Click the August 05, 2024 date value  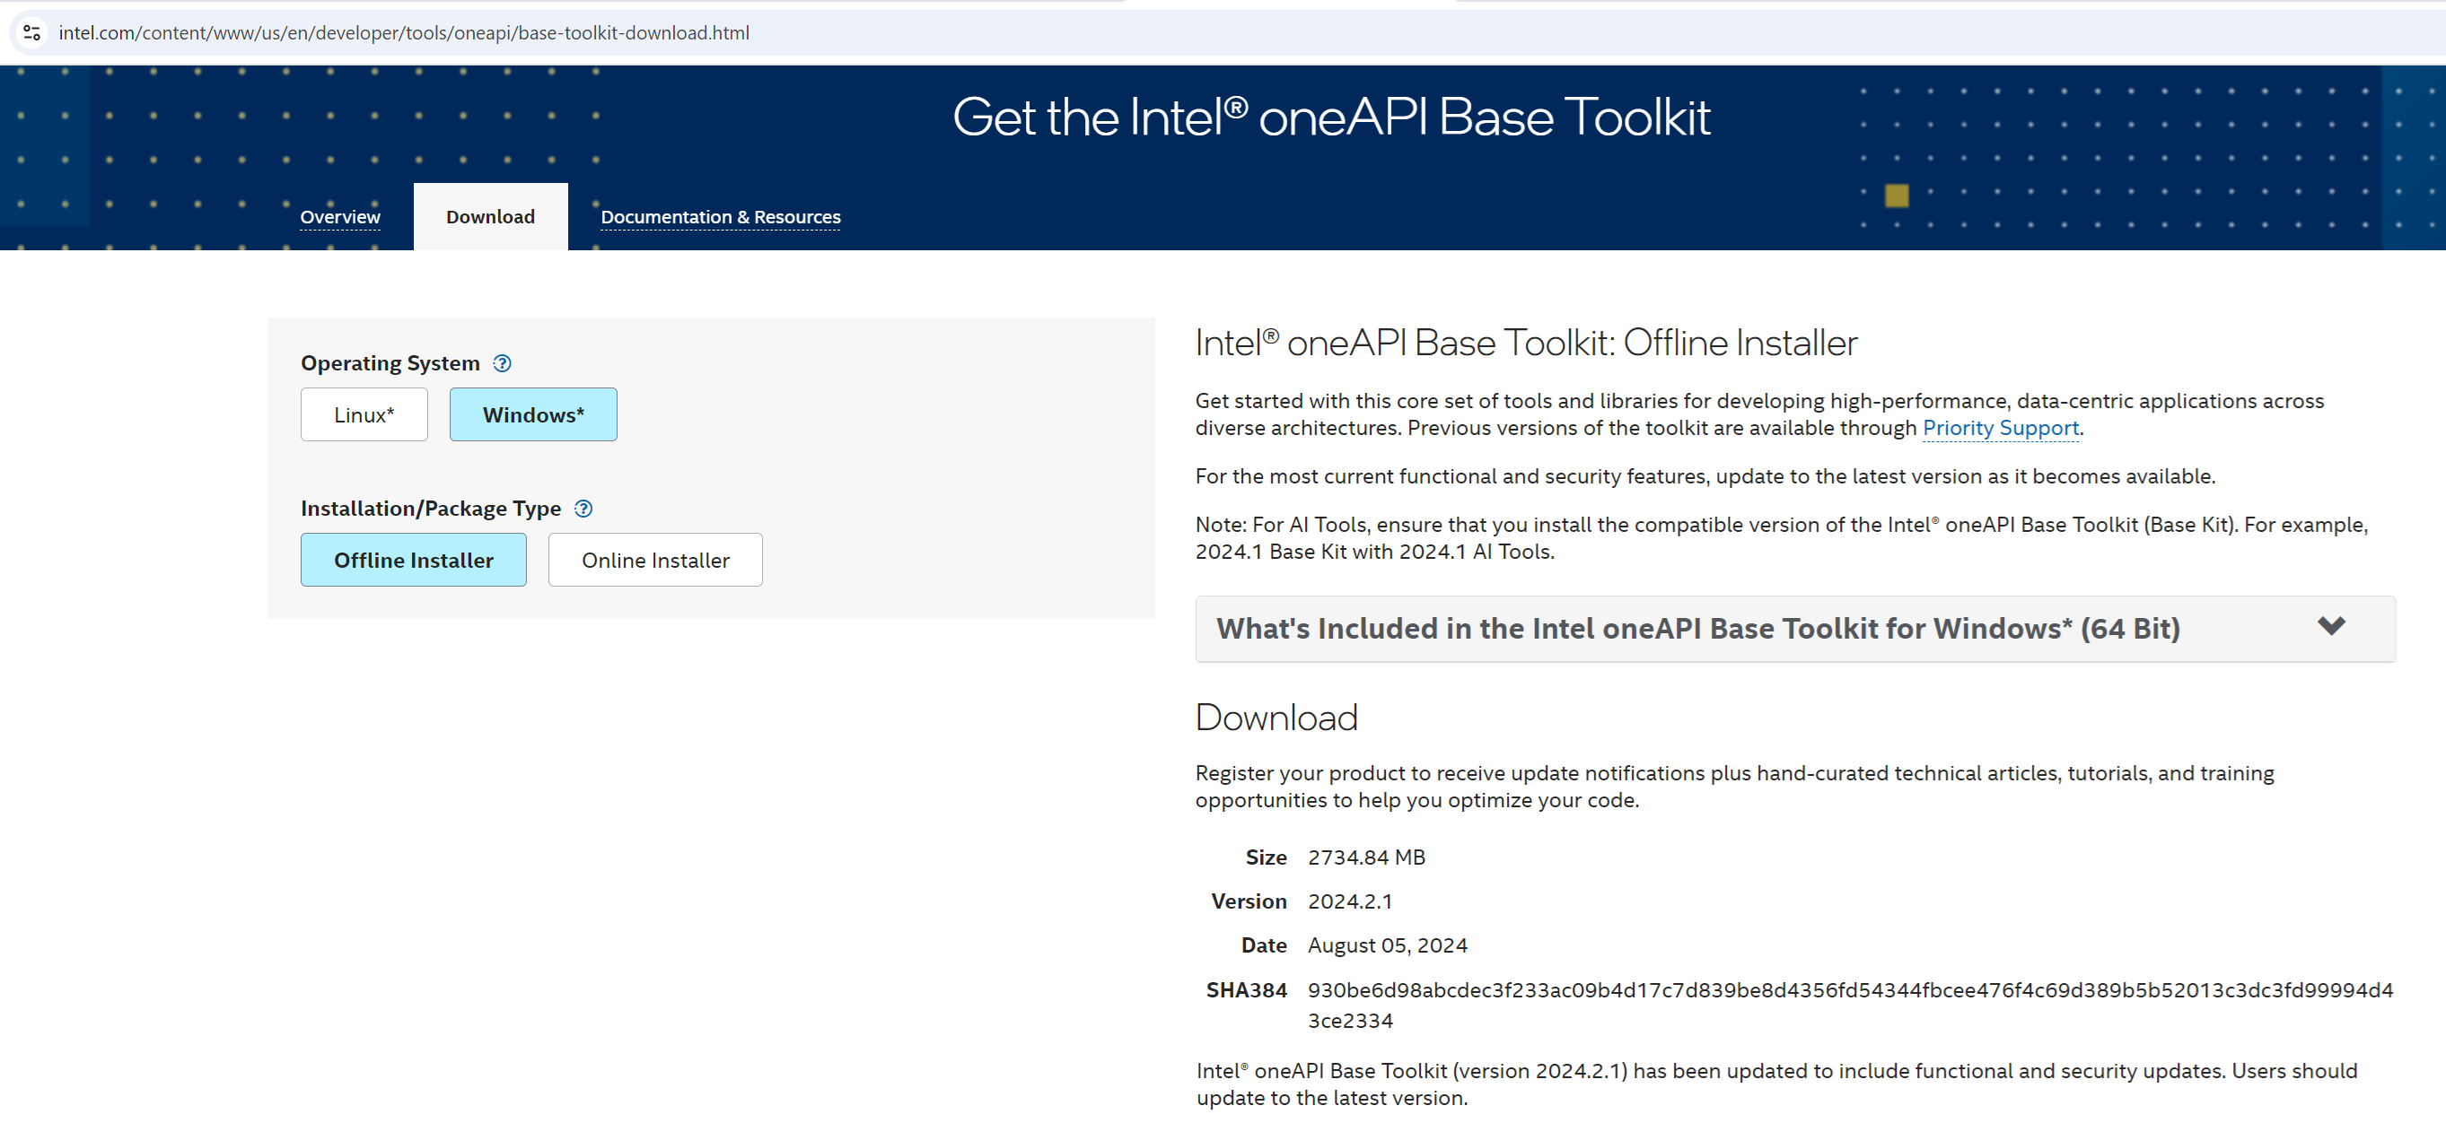tap(1386, 945)
